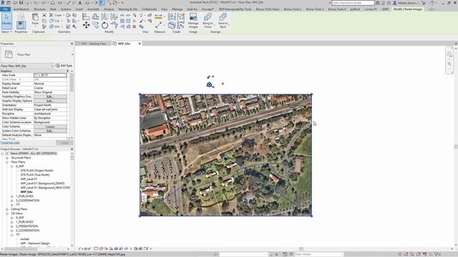
Task: Open the Floor Plan: WIP_Site instance dropdown
Action: [27, 66]
